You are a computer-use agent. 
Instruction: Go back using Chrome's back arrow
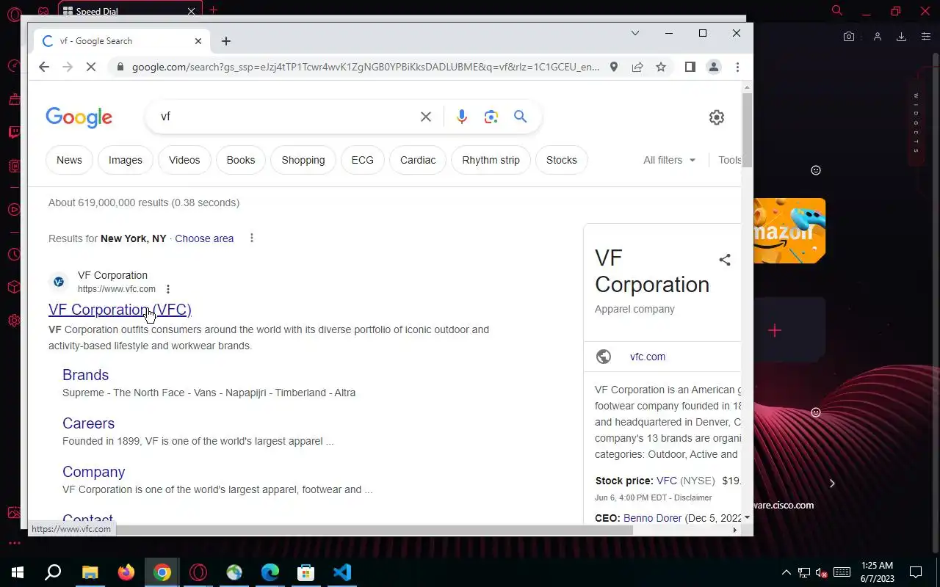pyautogui.click(x=44, y=67)
